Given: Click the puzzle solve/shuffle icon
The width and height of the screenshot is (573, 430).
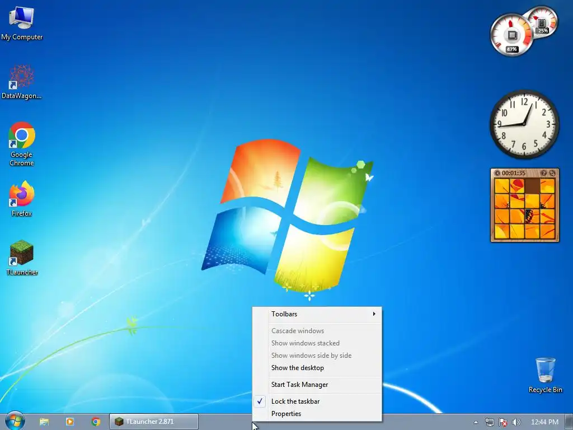Looking at the screenshot, I should tap(552, 173).
